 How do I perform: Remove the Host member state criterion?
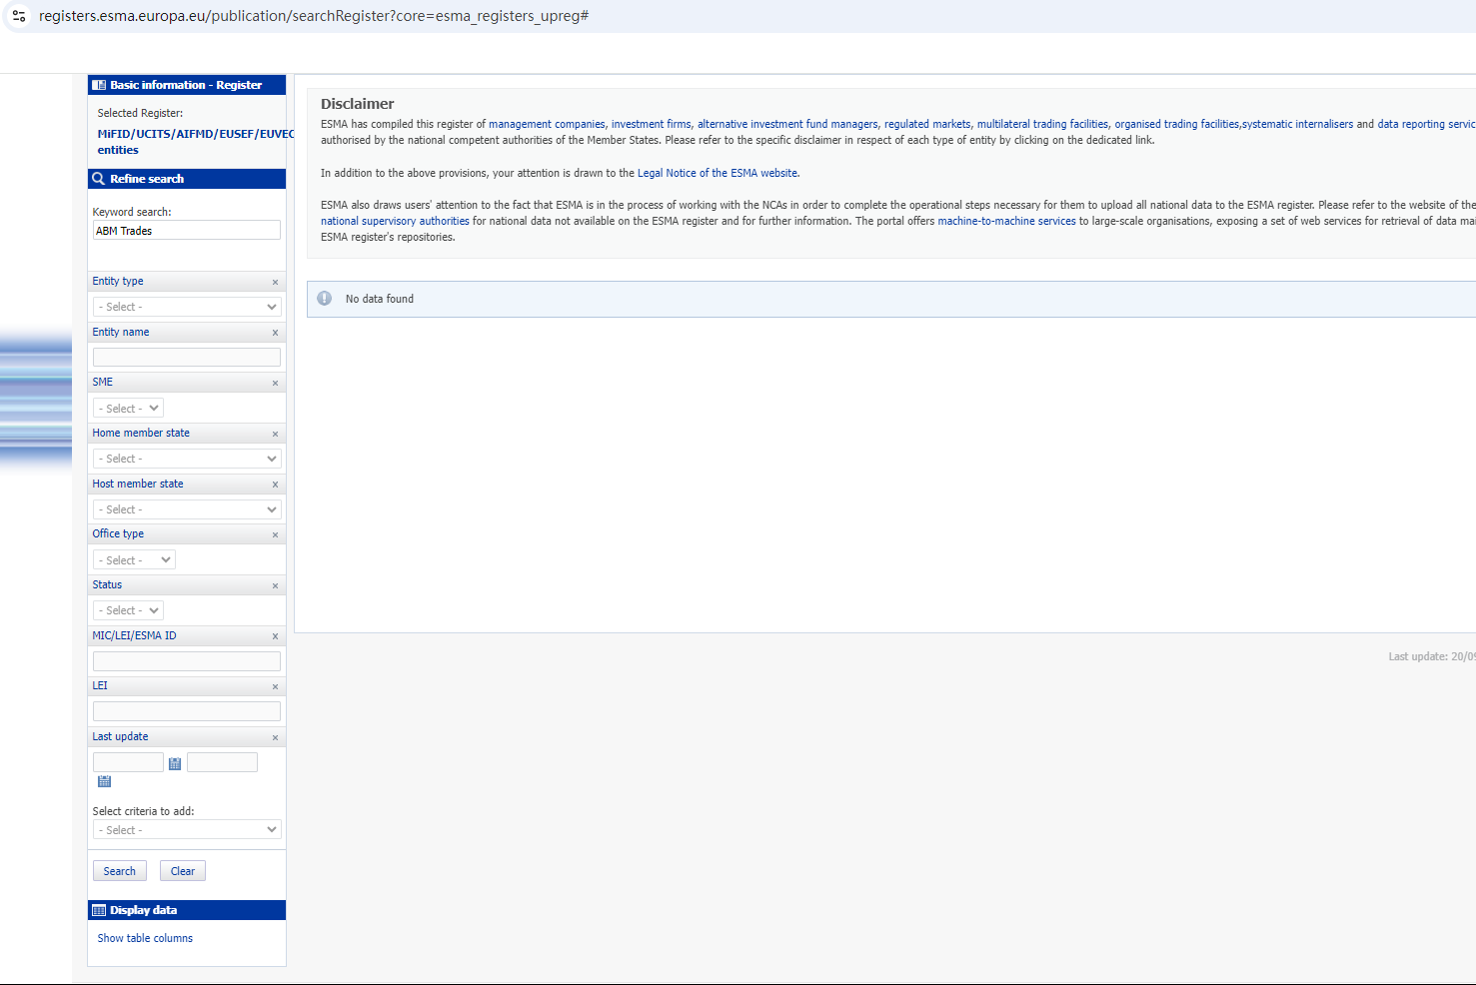tap(275, 485)
